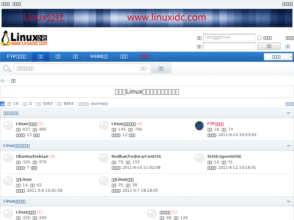
Task: Select the highlighted active navigation tab
Action: tap(40, 57)
